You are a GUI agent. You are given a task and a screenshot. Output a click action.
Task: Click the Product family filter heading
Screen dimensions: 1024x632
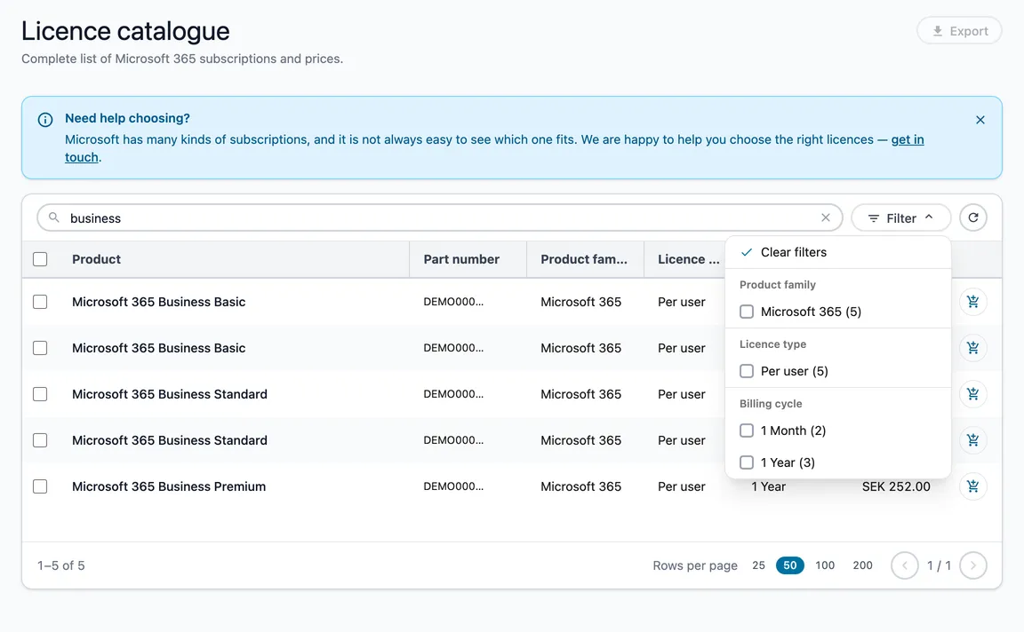point(777,285)
